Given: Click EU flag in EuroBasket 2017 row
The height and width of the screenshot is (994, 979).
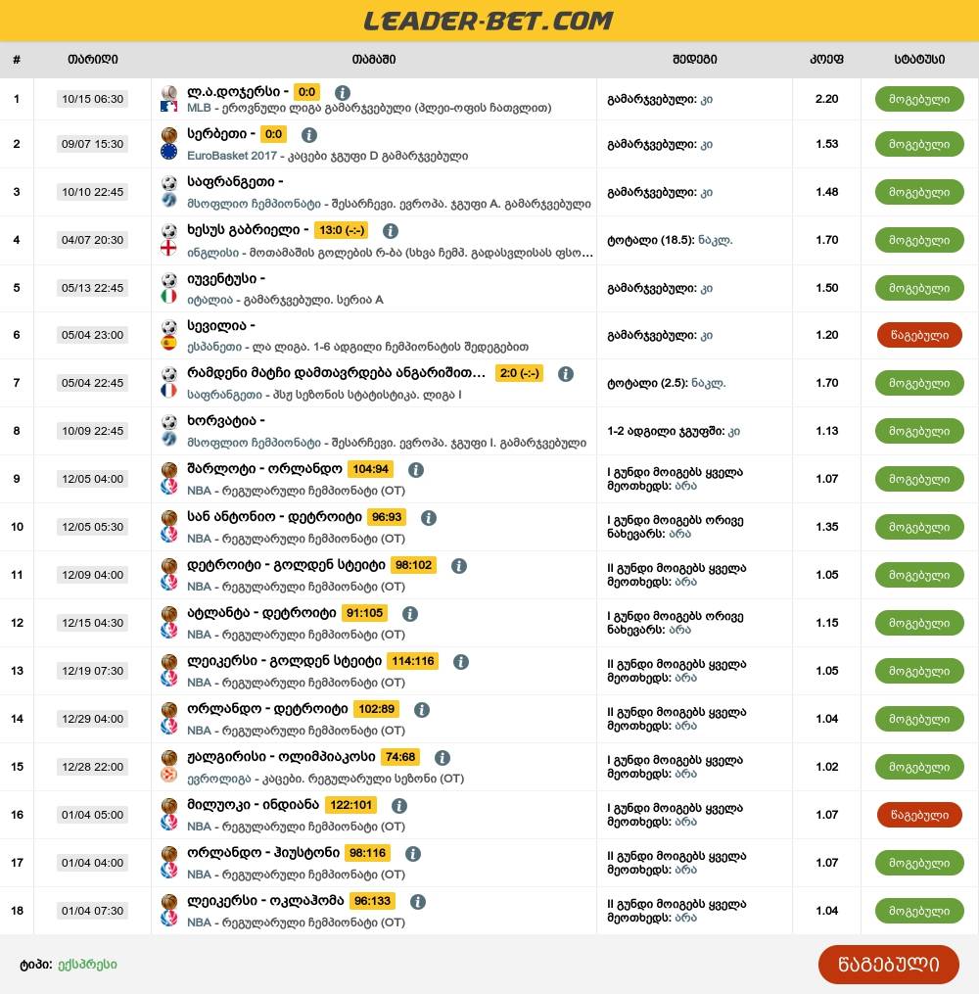Looking at the screenshot, I should coord(168,152).
